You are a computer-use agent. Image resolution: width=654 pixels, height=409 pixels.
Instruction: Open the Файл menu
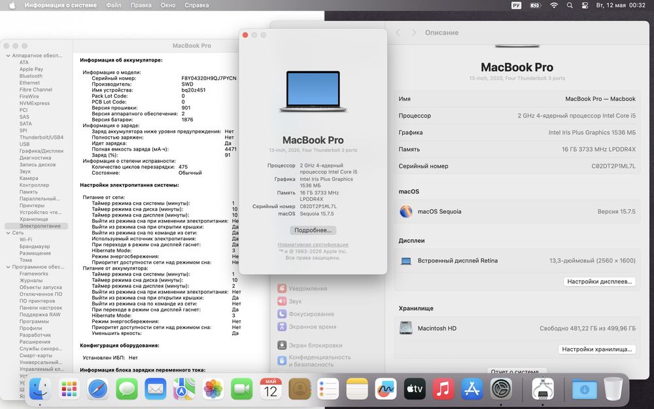pyautogui.click(x=113, y=5)
